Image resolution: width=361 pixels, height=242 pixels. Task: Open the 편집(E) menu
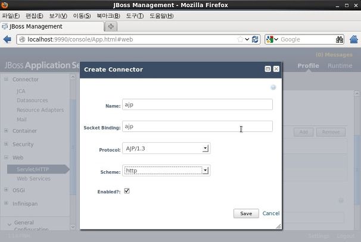[x=35, y=15]
